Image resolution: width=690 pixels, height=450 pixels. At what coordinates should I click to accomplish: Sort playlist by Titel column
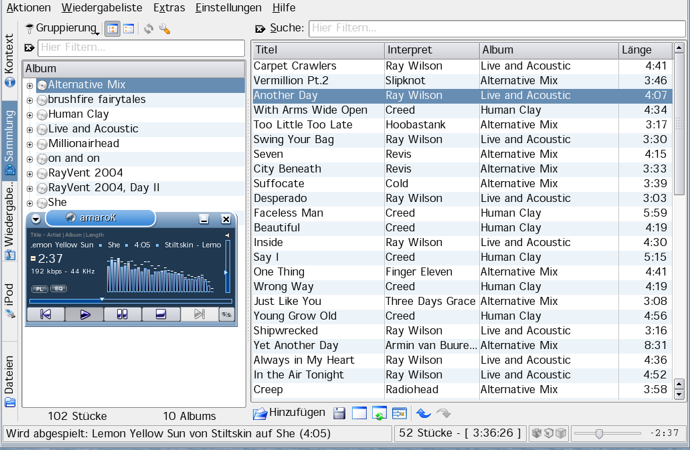(318, 50)
